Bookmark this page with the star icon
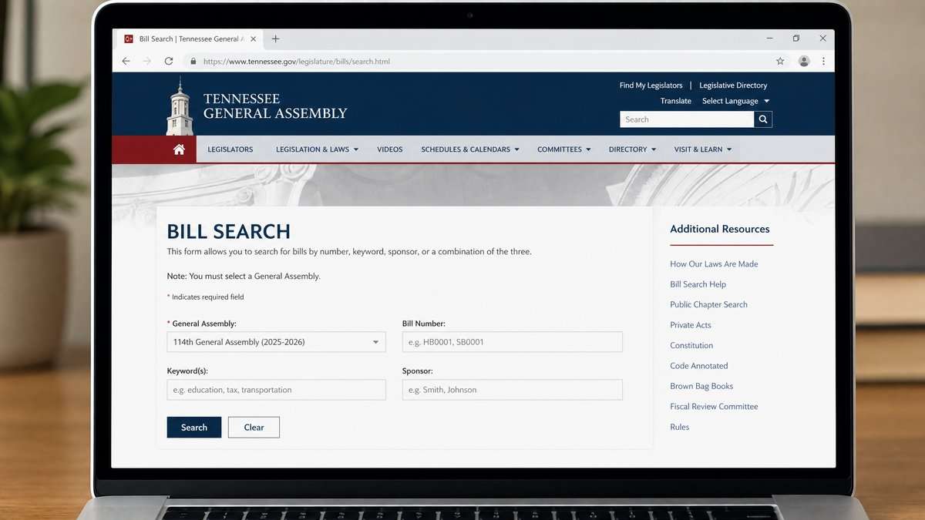Screen dimensions: 925x520 780,61
